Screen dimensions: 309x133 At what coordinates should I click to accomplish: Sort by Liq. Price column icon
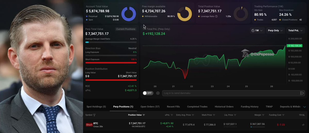tap(235, 115)
